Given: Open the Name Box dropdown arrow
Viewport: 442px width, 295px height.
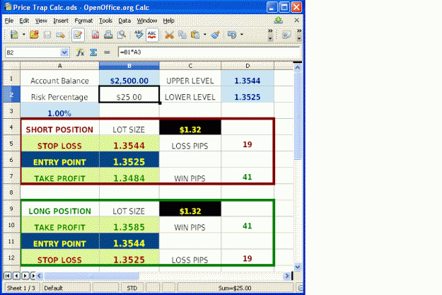Looking at the screenshot, I should 64,52.
